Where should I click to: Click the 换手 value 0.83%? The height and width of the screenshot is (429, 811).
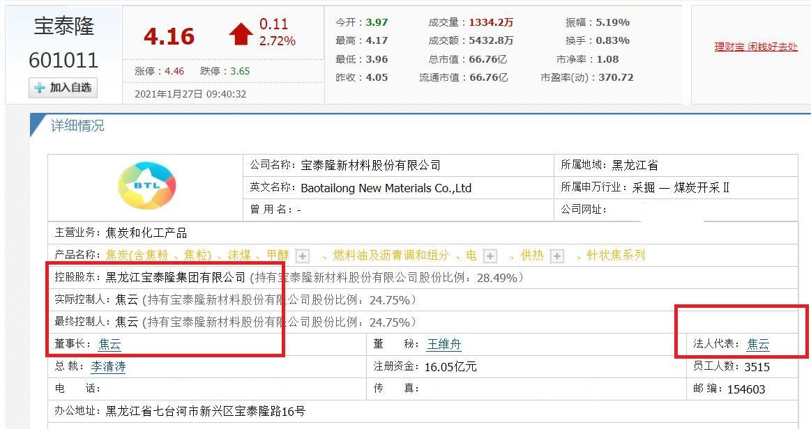pyautogui.click(x=613, y=40)
